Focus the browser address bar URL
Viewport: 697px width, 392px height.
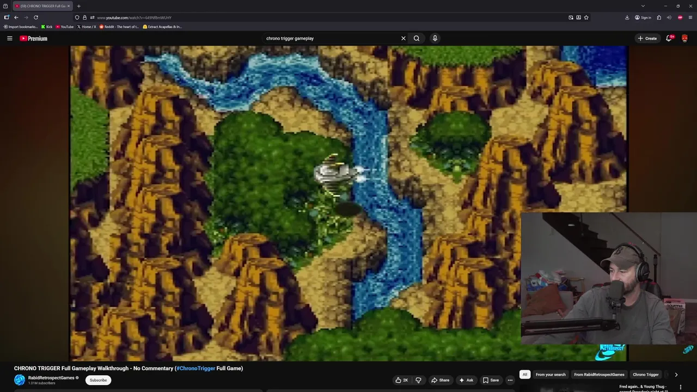(x=134, y=17)
